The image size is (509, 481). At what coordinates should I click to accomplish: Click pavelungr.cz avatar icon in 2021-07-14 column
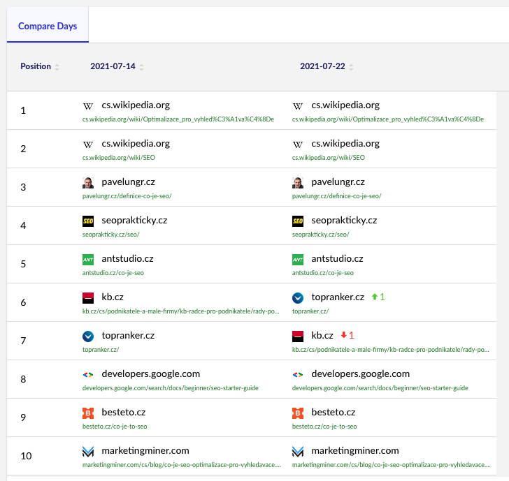(88, 183)
